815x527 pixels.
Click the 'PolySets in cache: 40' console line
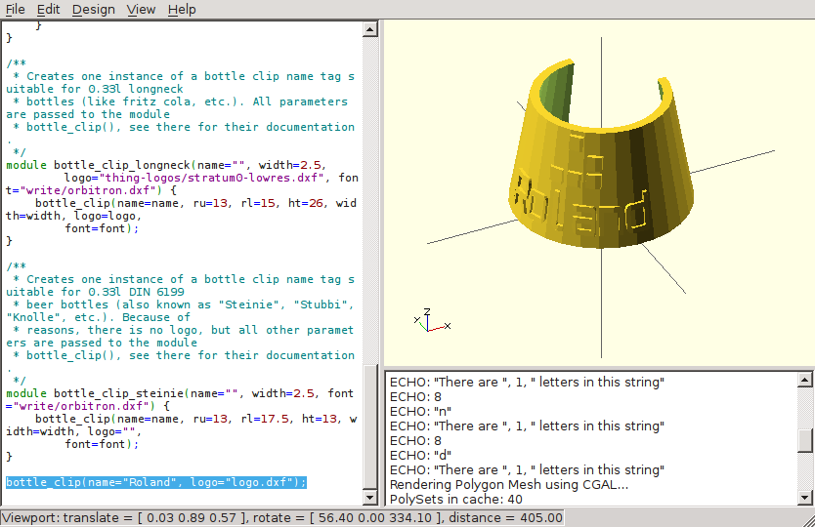(x=457, y=499)
